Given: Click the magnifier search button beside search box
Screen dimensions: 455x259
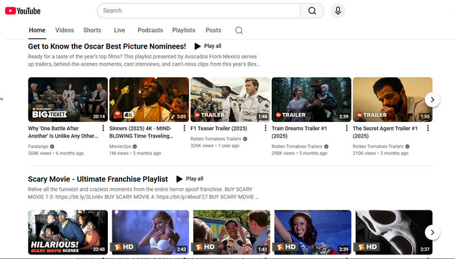Looking at the screenshot, I should [312, 11].
